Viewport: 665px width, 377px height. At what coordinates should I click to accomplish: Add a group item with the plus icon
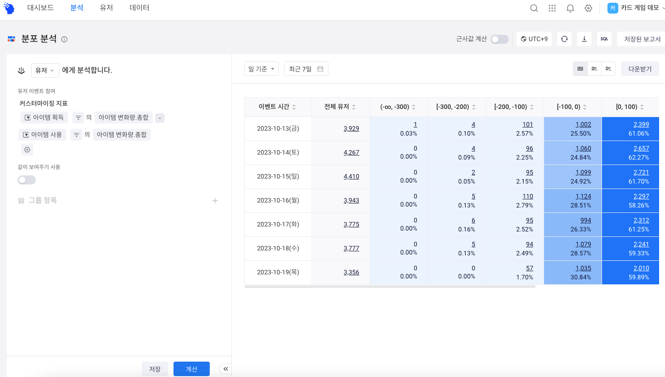(x=215, y=201)
